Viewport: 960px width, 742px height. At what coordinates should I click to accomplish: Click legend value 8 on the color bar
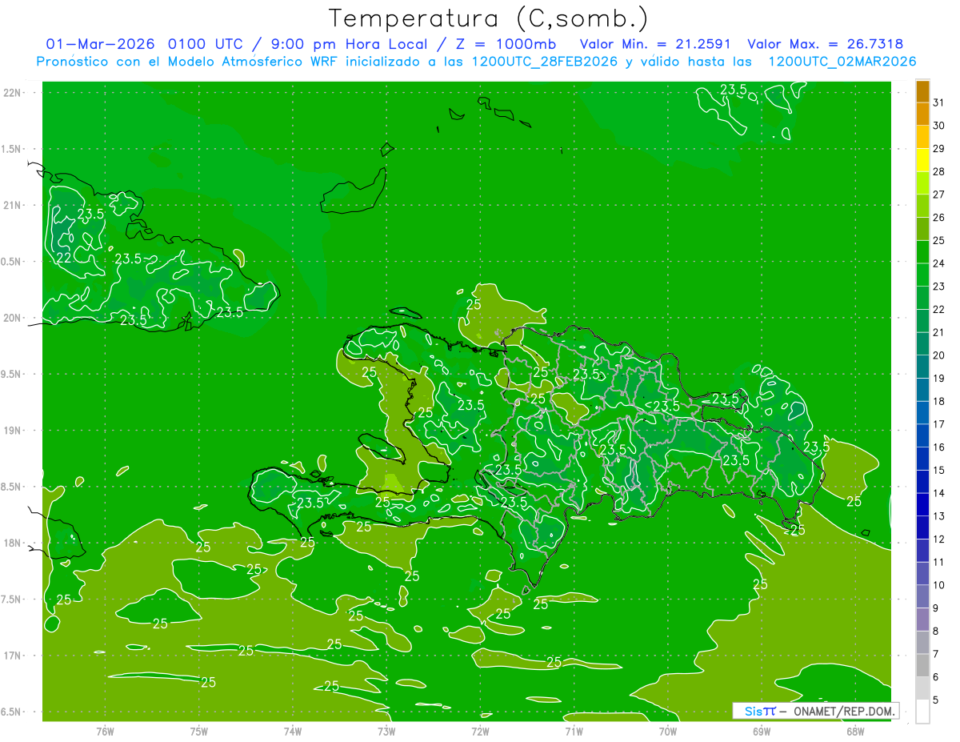point(937,632)
